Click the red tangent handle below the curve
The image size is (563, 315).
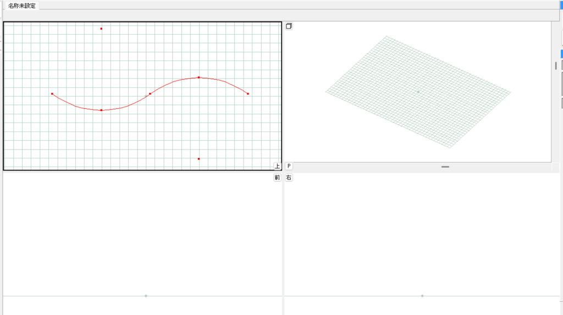198,159
